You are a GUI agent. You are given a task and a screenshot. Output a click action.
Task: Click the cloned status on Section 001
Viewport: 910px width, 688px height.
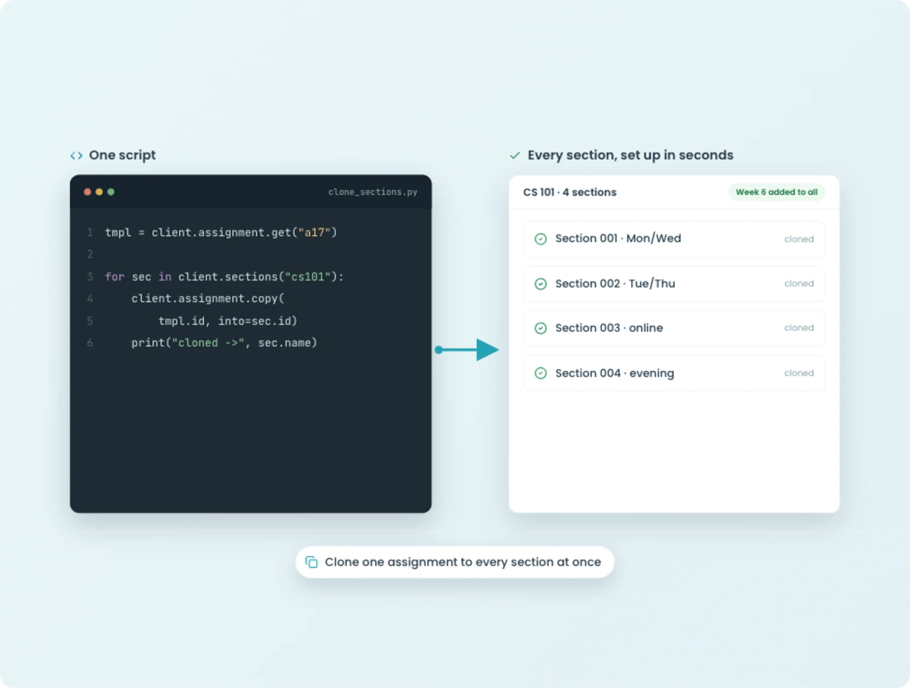[x=799, y=239]
